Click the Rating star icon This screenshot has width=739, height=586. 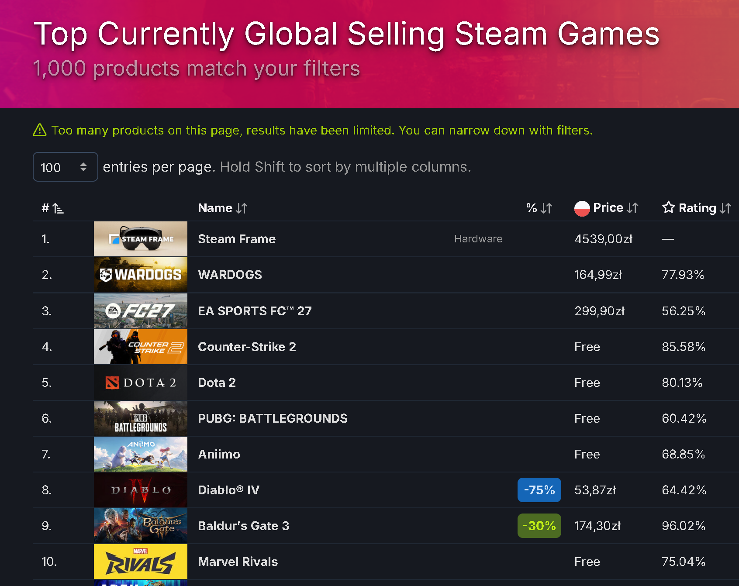668,207
